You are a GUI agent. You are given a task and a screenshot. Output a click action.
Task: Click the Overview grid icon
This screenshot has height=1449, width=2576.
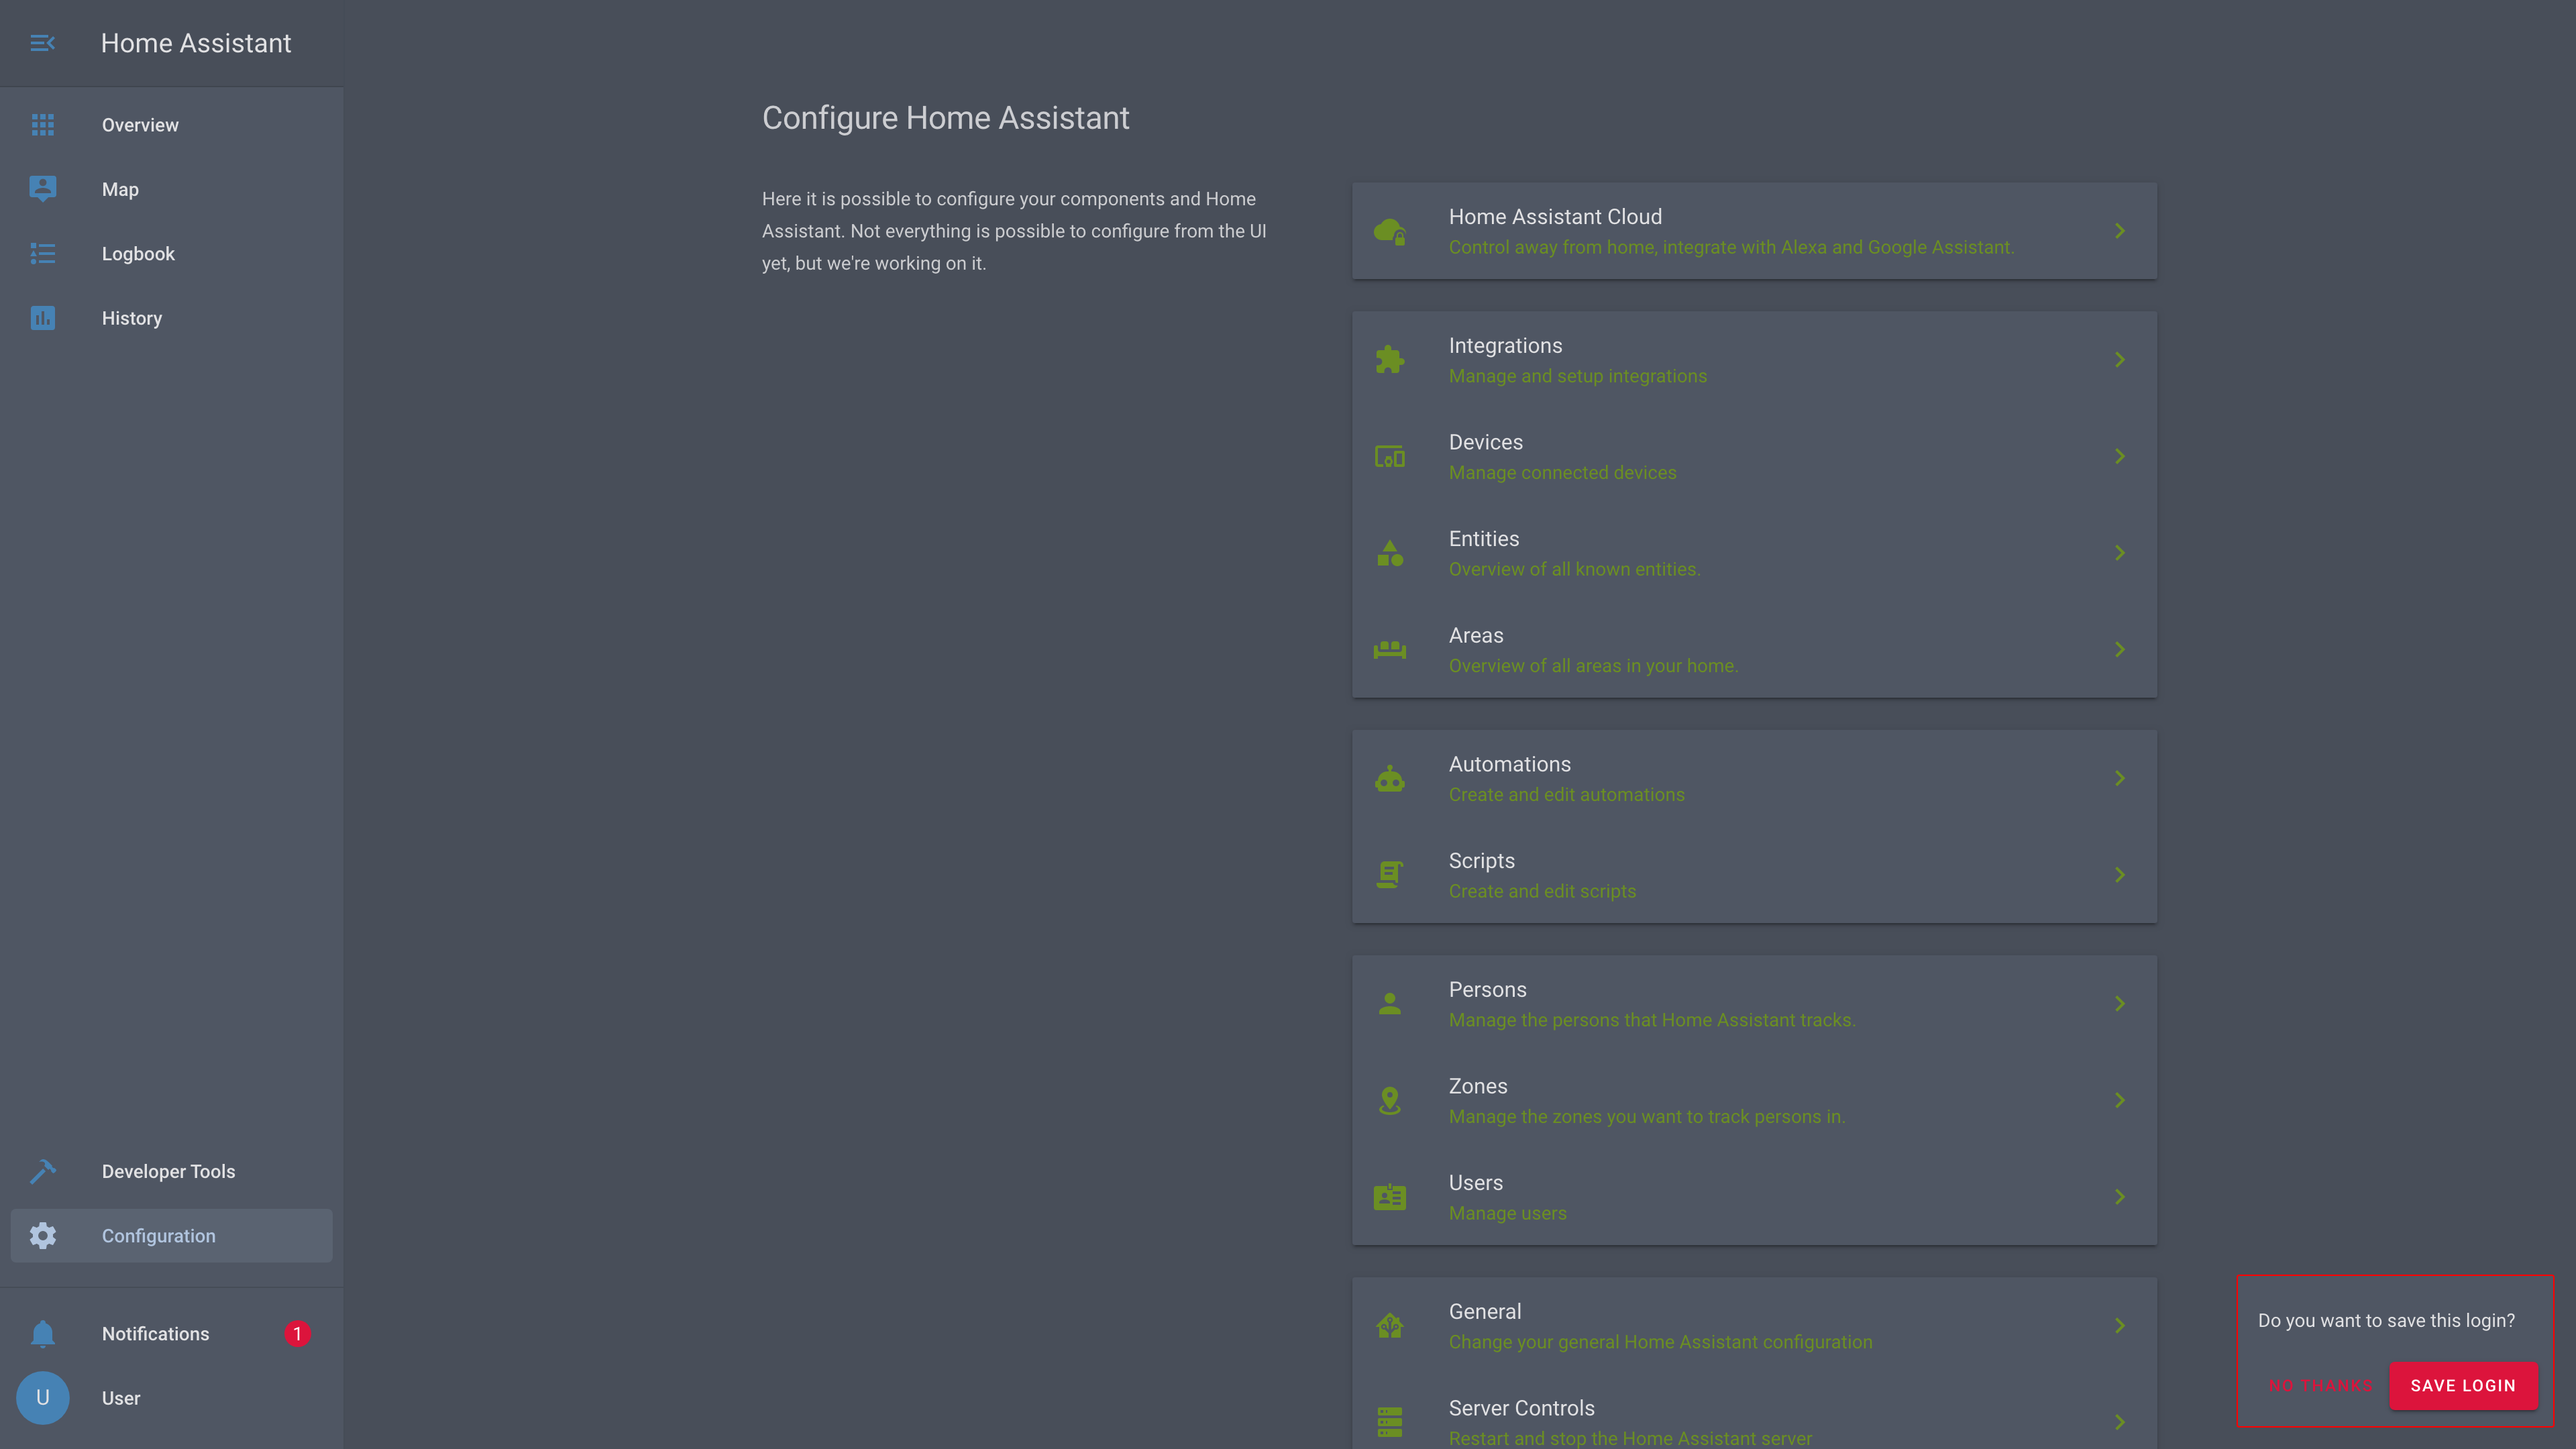click(x=42, y=125)
